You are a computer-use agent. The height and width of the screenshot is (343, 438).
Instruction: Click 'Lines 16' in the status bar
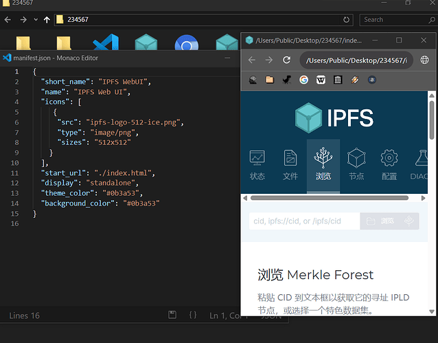point(24,316)
